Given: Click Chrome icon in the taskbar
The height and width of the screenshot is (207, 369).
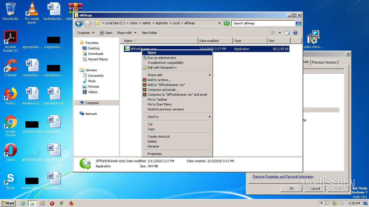Looking at the screenshot, I should 62,203.
